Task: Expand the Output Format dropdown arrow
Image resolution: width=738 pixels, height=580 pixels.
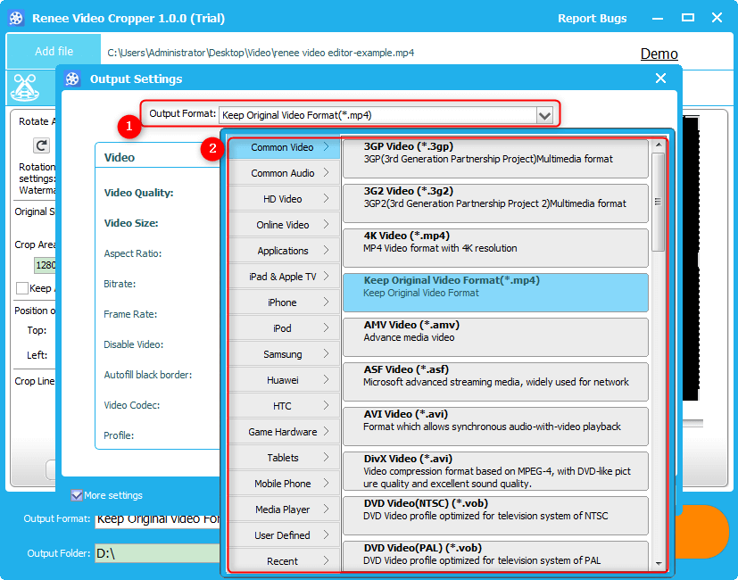Action: 543,115
